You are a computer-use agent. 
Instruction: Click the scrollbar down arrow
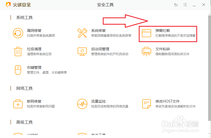[209, 134]
